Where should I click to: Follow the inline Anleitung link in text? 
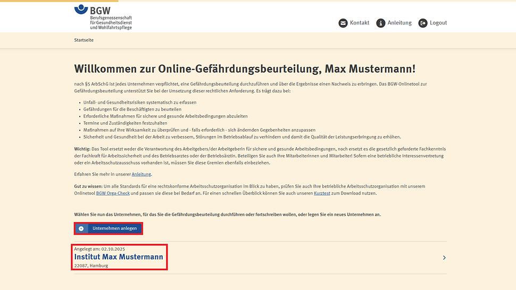142,174
